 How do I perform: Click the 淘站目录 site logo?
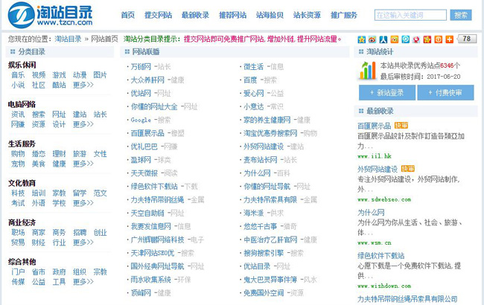(54, 15)
